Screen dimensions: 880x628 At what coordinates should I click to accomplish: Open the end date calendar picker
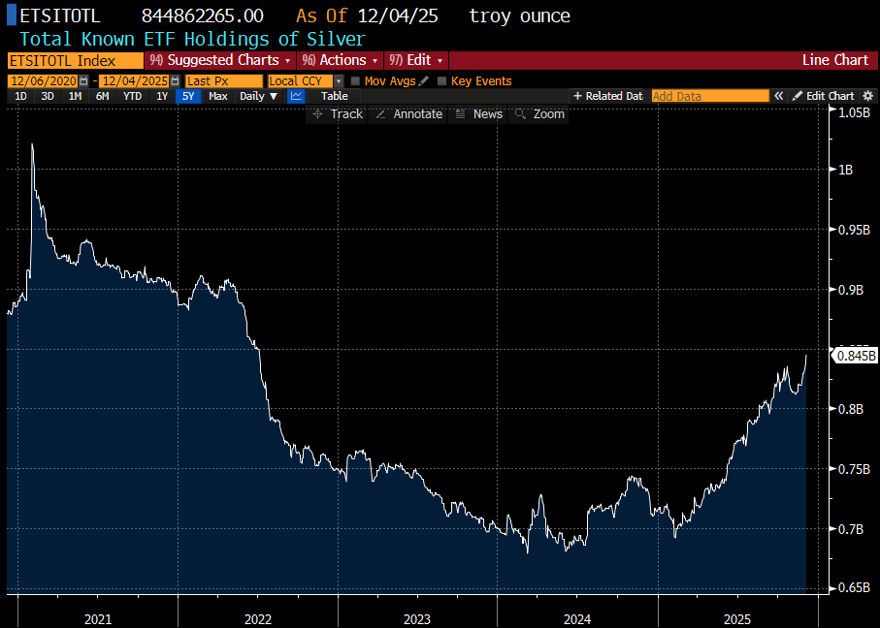pyautogui.click(x=176, y=81)
